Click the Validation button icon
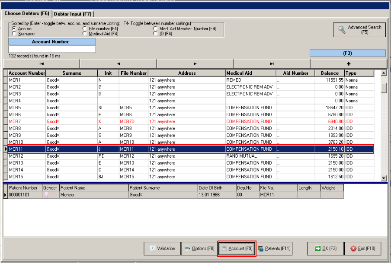This screenshot has width=391, height=263. 152,249
